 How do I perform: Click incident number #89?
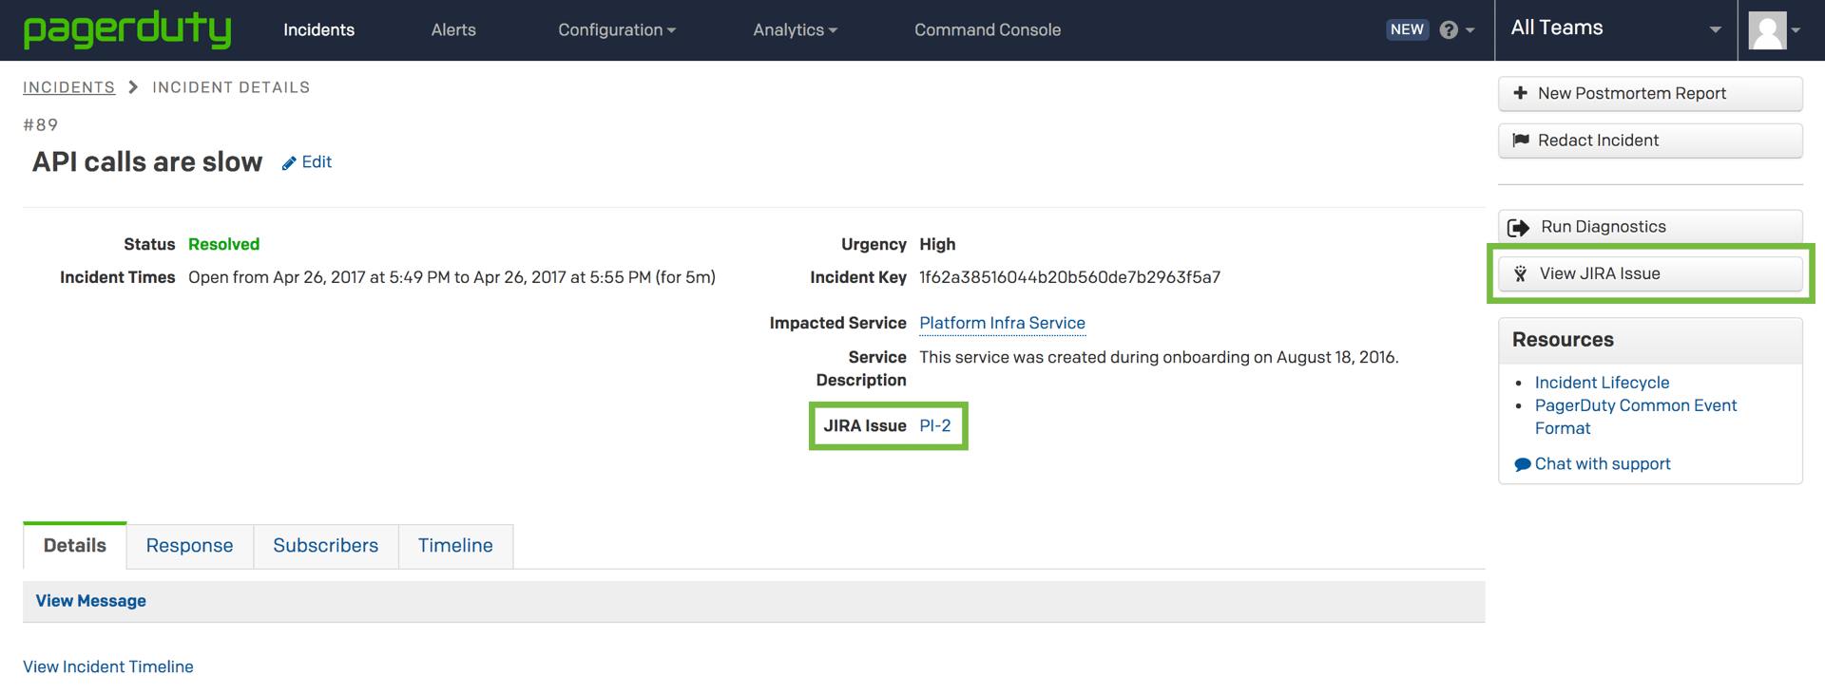click(41, 125)
